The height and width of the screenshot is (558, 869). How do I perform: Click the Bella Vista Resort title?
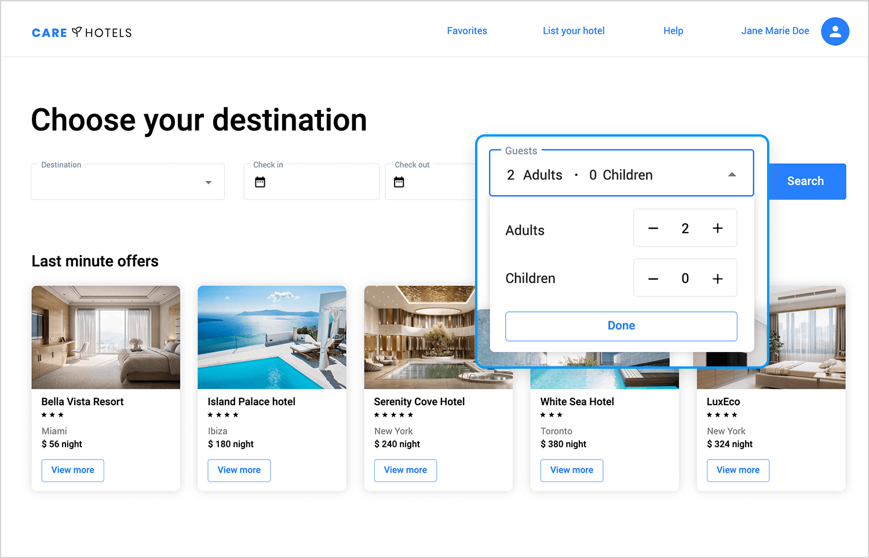[82, 402]
